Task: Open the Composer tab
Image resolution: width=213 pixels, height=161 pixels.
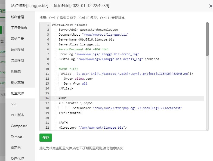Action: coord(19,126)
